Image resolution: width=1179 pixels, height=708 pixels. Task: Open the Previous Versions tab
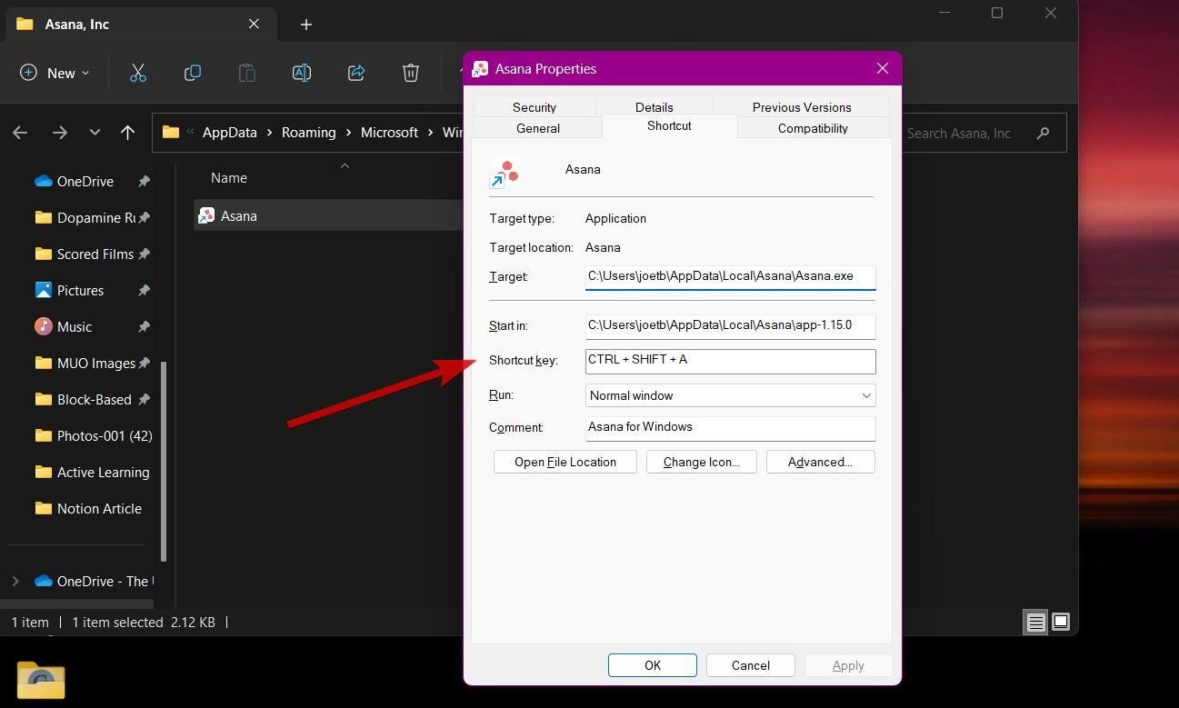coord(802,107)
